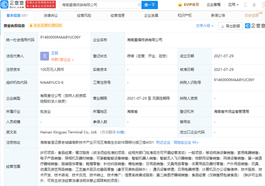Switch to the 经营信息 tab

[x=117, y=15]
